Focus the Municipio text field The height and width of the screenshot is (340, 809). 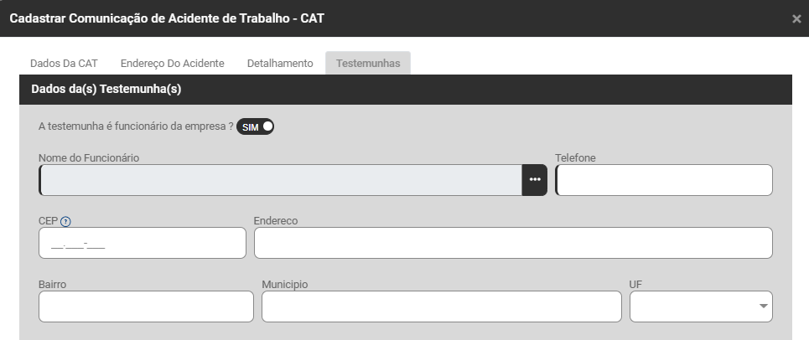tap(441, 307)
